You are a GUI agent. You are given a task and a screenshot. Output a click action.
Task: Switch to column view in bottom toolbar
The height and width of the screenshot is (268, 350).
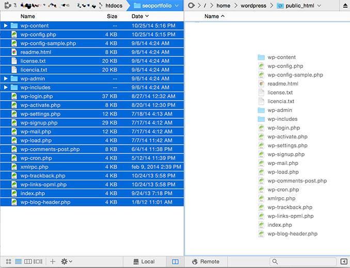tap(28, 261)
